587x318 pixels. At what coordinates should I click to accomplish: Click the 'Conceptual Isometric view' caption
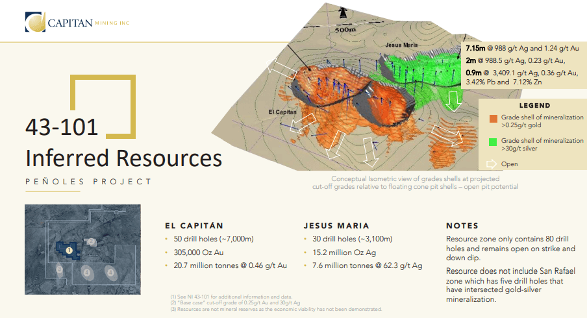415,182
